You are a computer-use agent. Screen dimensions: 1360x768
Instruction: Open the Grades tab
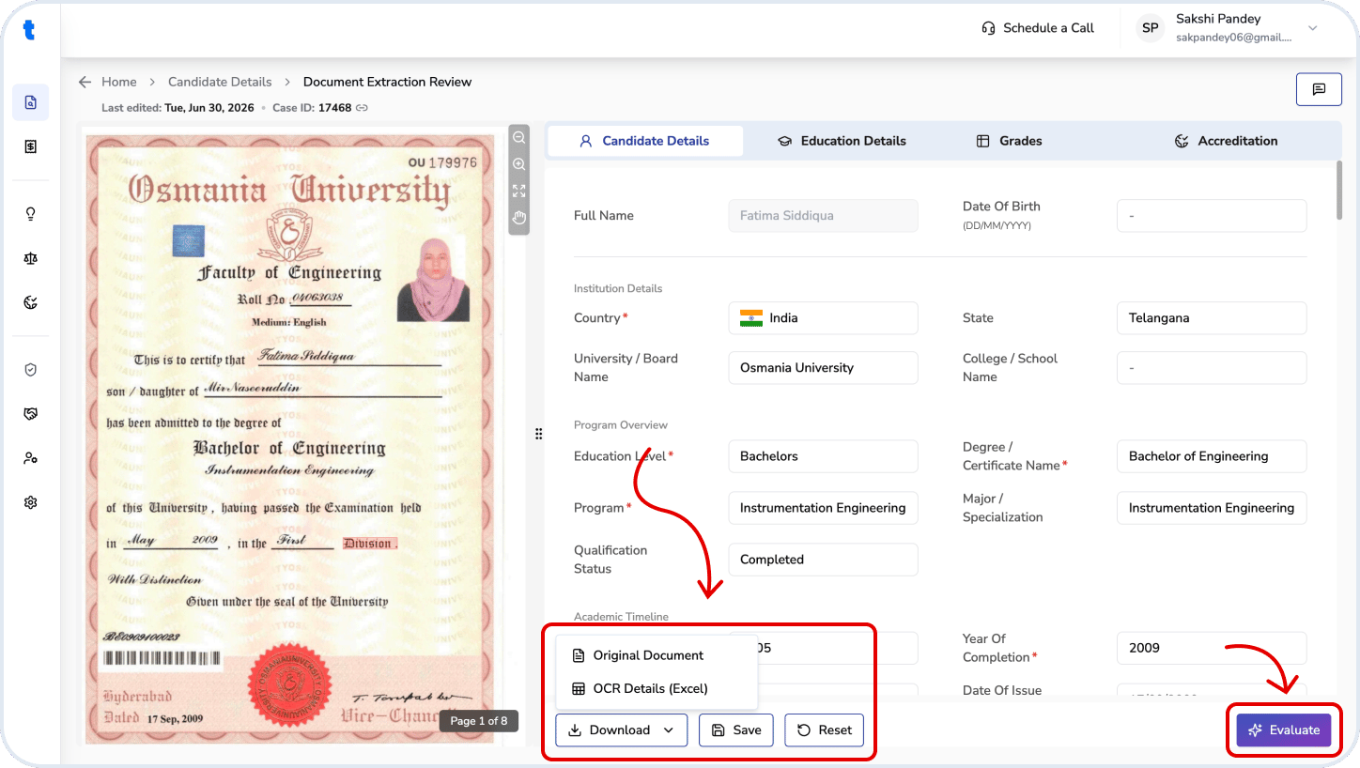[x=1009, y=141]
